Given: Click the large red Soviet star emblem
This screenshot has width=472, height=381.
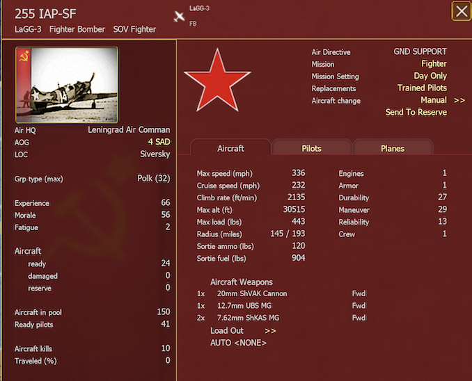Looking at the screenshot, I should click(x=217, y=80).
